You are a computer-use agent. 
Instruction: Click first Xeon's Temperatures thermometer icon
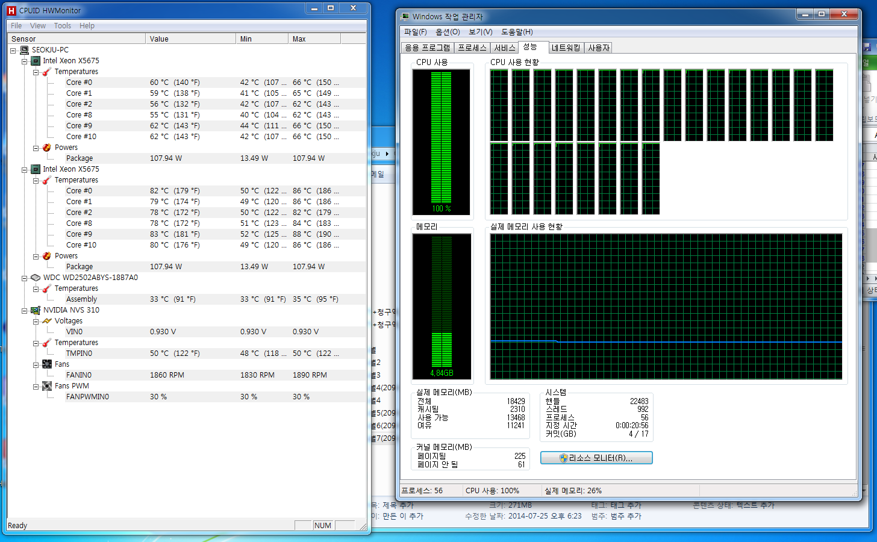click(x=47, y=72)
